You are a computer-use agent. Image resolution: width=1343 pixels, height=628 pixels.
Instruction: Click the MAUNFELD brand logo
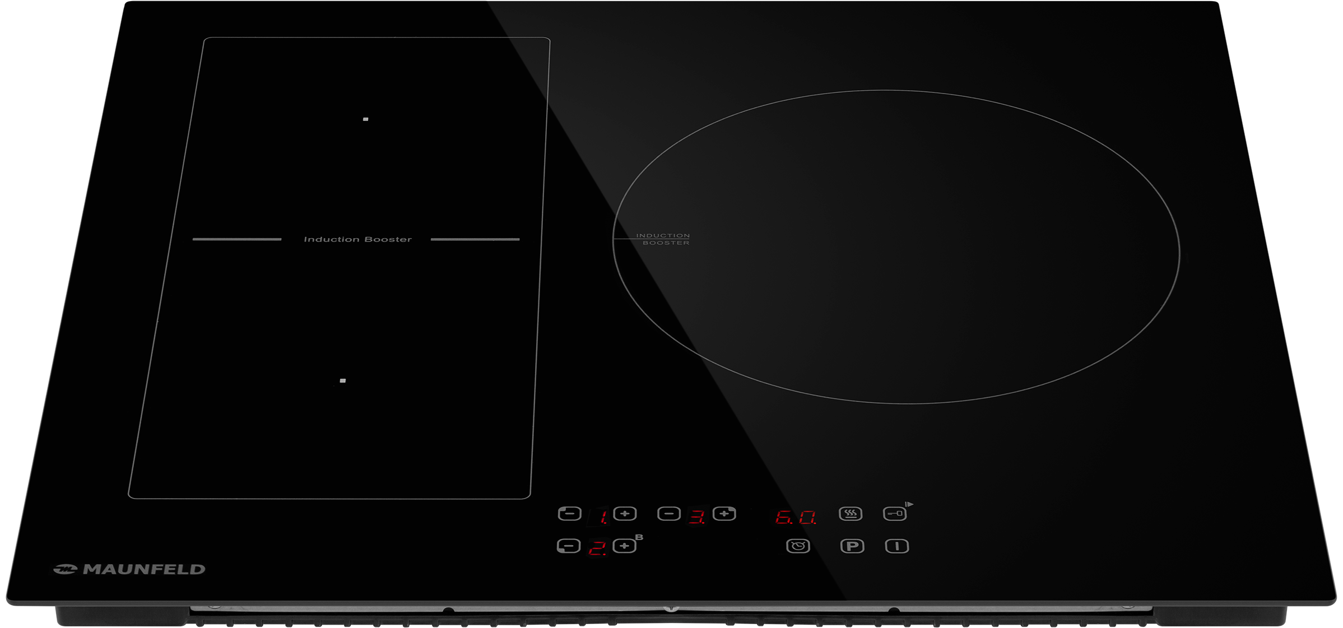click(129, 569)
